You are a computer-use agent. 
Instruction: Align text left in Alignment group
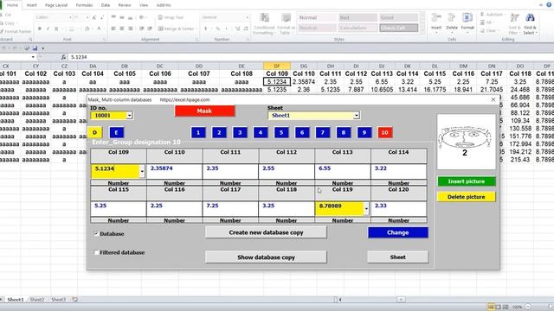(x=113, y=29)
